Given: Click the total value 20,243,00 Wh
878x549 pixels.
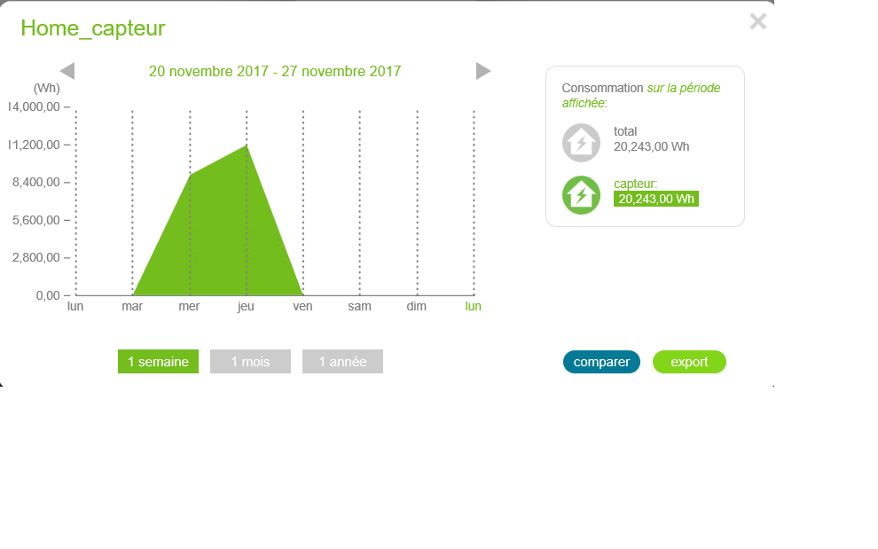Looking at the screenshot, I should [x=651, y=146].
